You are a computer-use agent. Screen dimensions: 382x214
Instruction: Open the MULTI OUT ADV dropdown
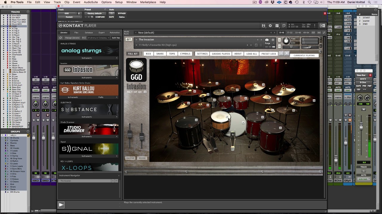pyautogui.click(x=145, y=92)
